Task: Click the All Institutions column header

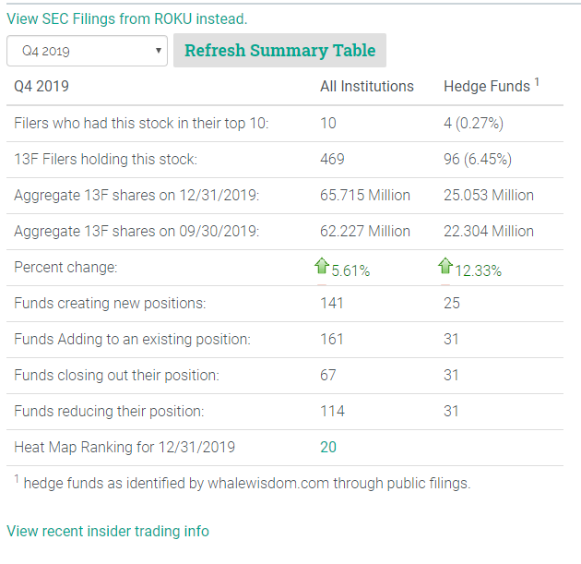Action: (x=367, y=86)
